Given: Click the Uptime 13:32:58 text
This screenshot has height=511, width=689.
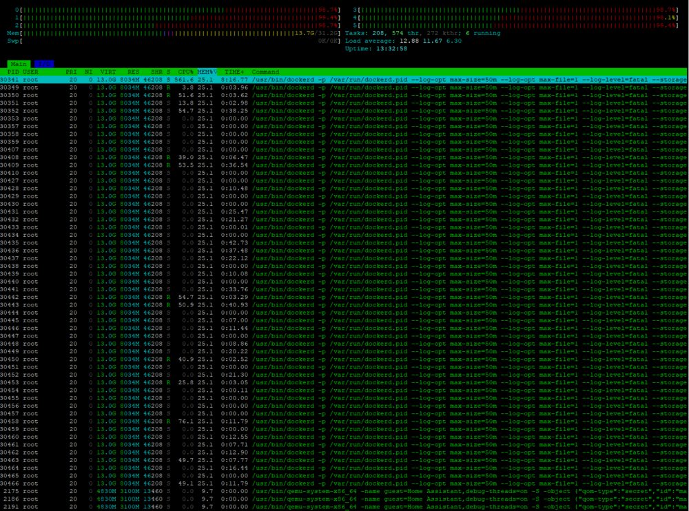Looking at the screenshot, I should coord(376,49).
